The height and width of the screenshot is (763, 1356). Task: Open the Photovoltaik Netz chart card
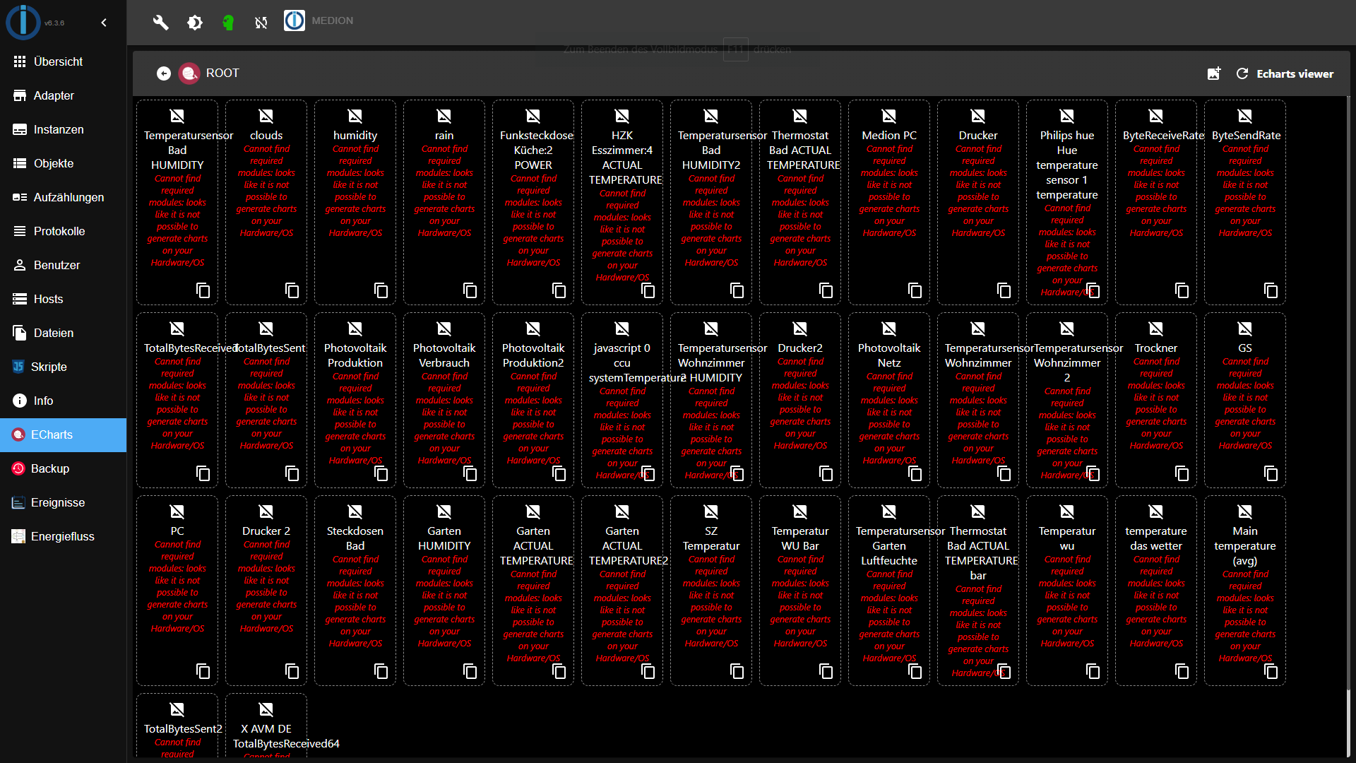tap(889, 400)
